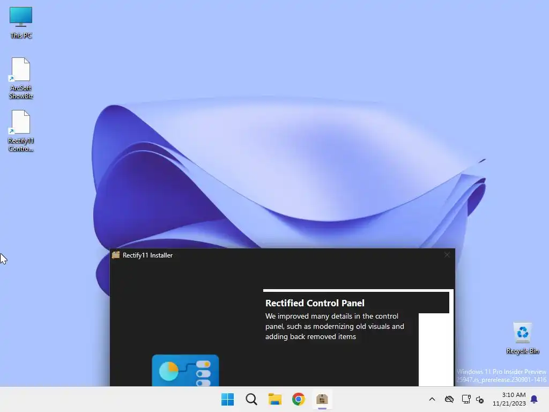
Task: Click the muted volume tray icon
Action: click(480, 399)
